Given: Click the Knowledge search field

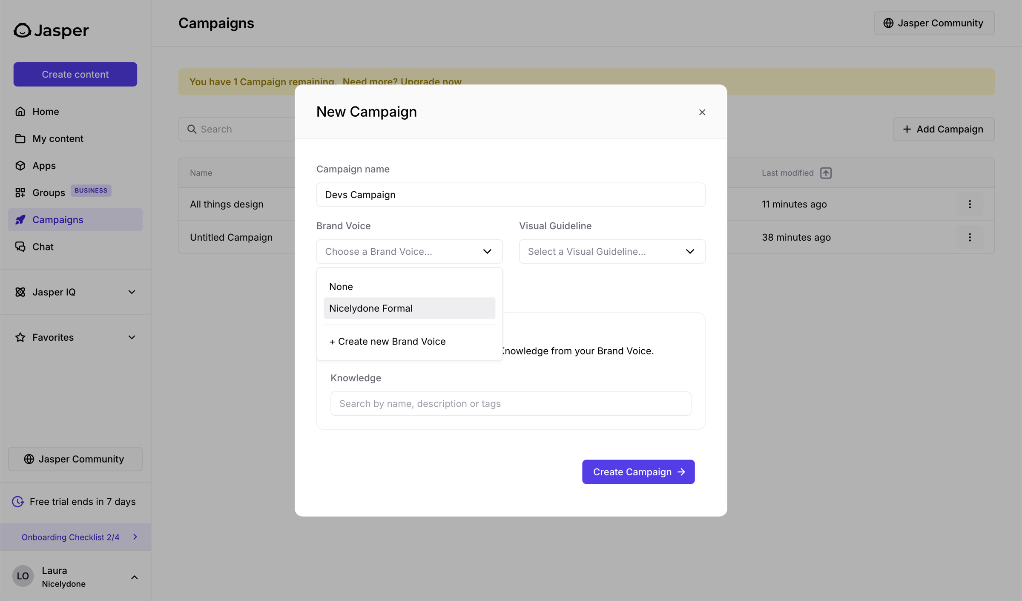Looking at the screenshot, I should tap(511, 403).
